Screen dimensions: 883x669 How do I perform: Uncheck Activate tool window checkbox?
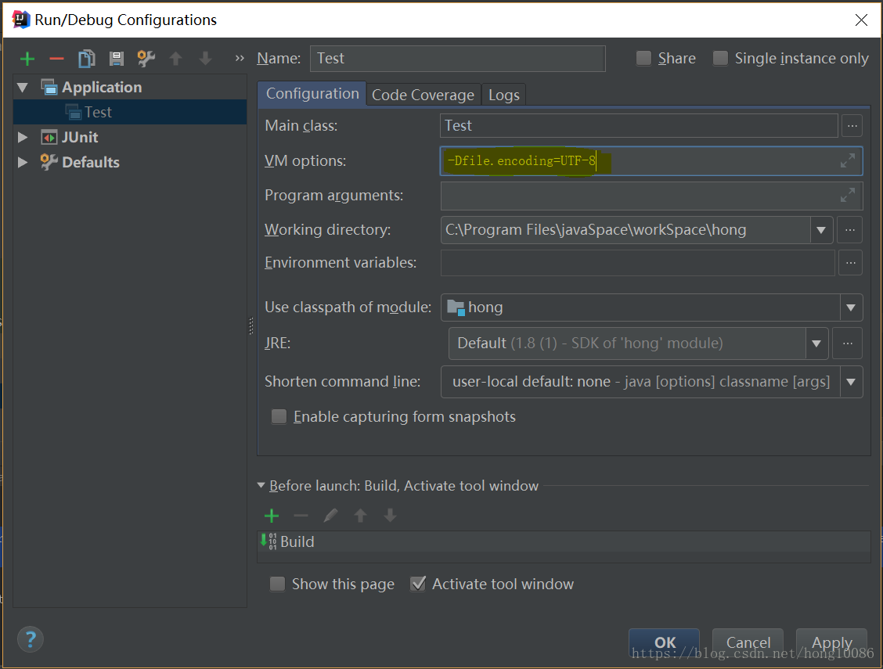(418, 584)
